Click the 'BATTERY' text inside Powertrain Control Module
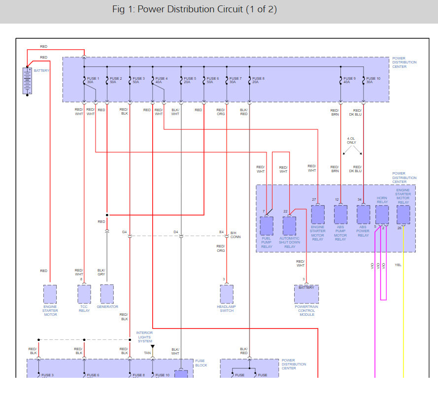The image size is (438, 395). coord(306,287)
